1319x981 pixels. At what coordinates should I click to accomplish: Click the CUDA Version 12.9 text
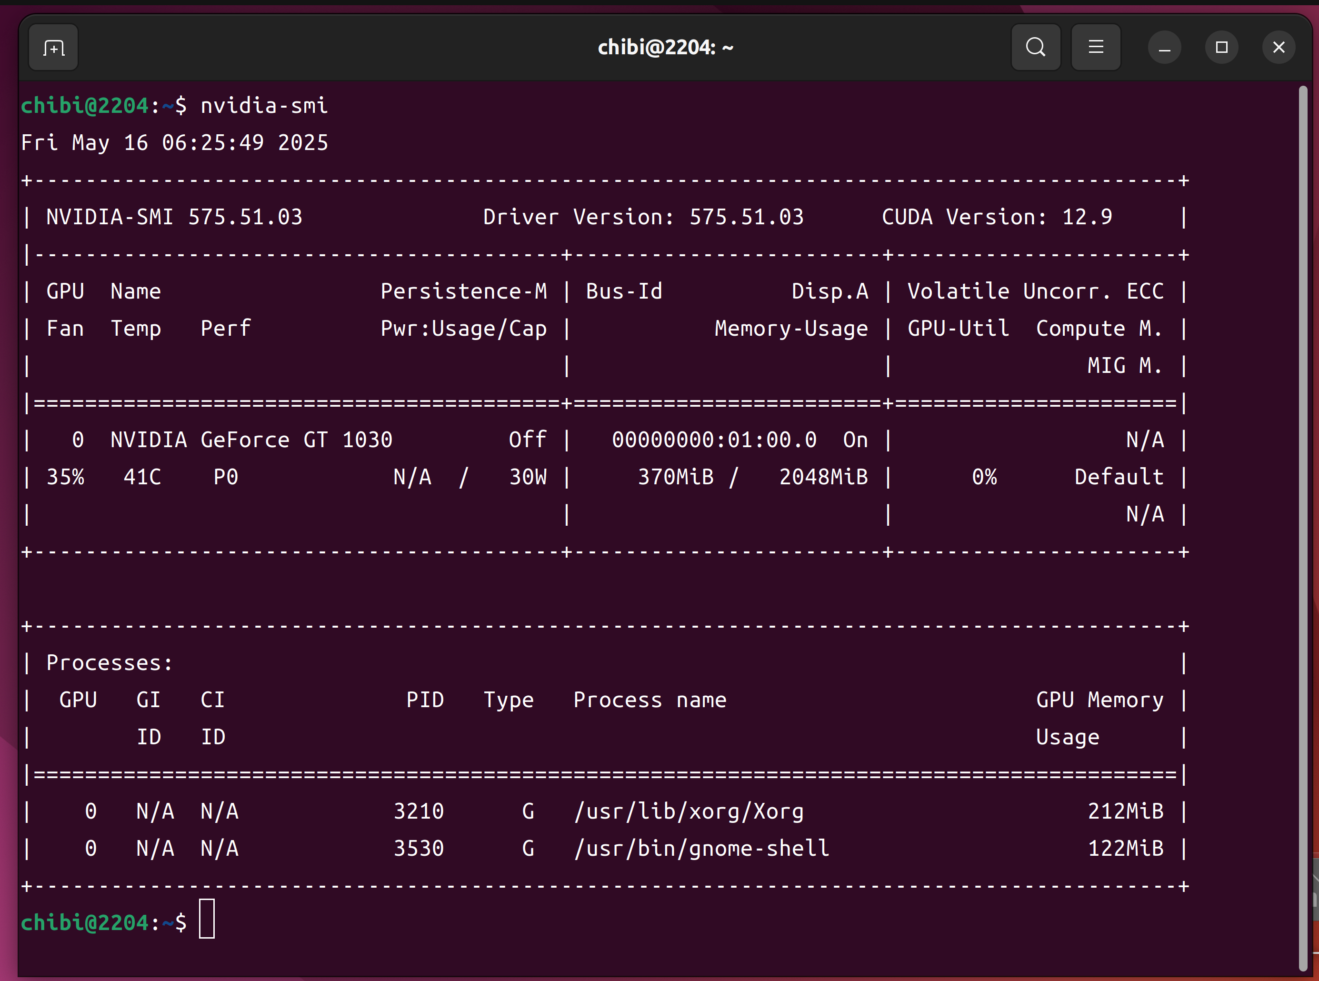point(996,217)
